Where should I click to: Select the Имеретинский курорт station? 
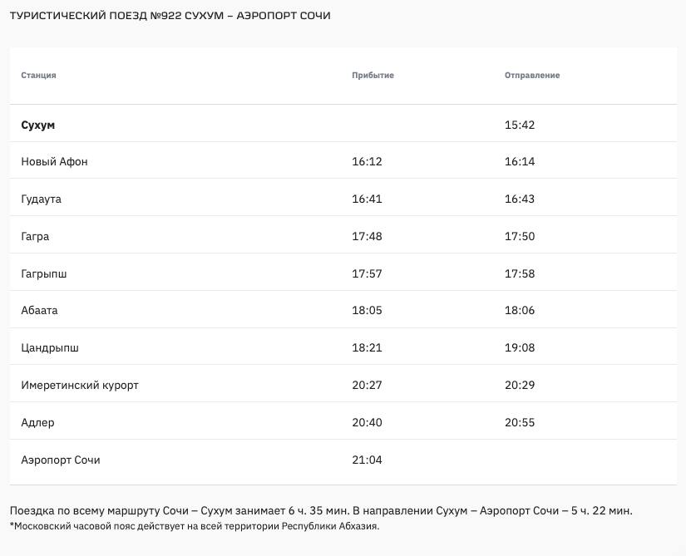80,386
